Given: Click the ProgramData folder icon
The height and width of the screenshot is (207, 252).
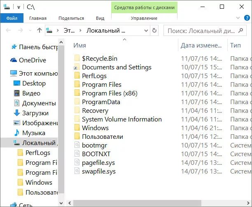Looking at the screenshot, I should (77, 102).
